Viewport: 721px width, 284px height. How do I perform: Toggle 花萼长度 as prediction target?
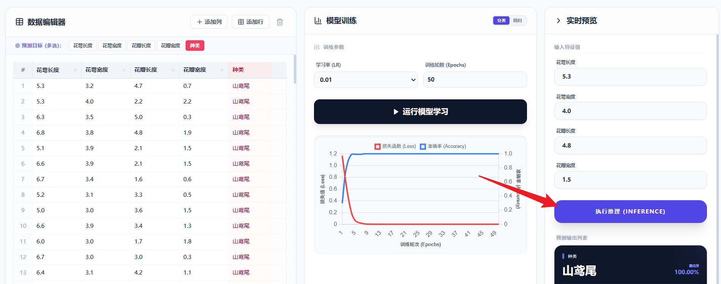click(83, 46)
